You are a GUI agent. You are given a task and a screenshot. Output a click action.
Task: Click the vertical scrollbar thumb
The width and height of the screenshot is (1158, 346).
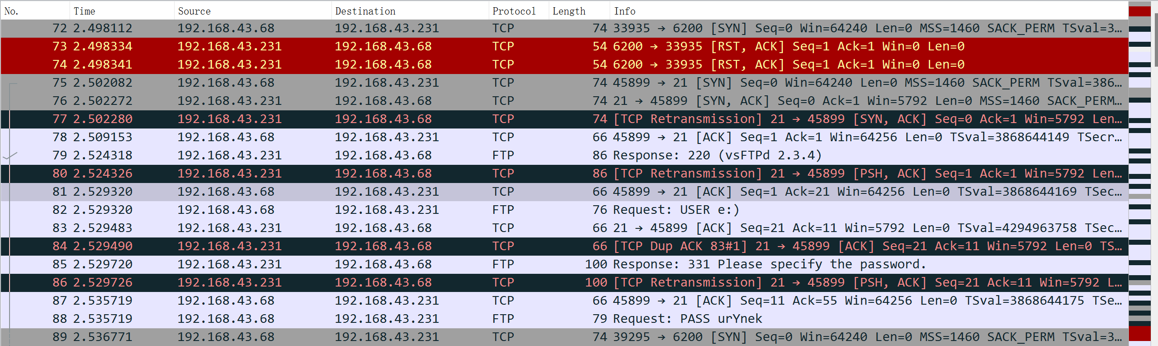[x=1155, y=39]
